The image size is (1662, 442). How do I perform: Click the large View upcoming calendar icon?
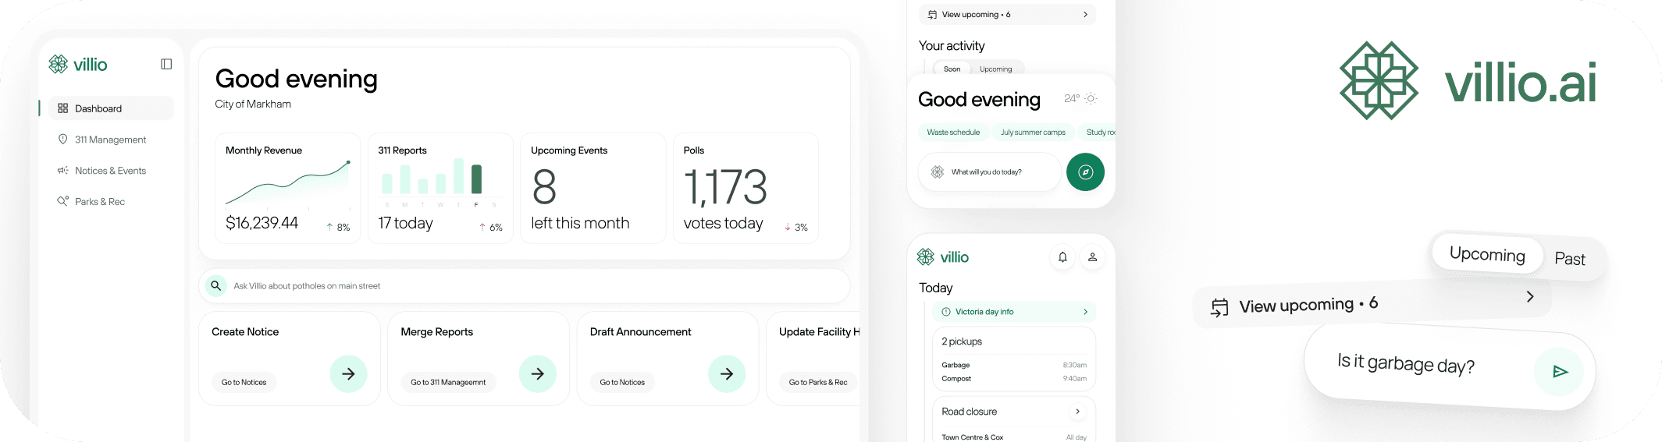[1219, 308]
